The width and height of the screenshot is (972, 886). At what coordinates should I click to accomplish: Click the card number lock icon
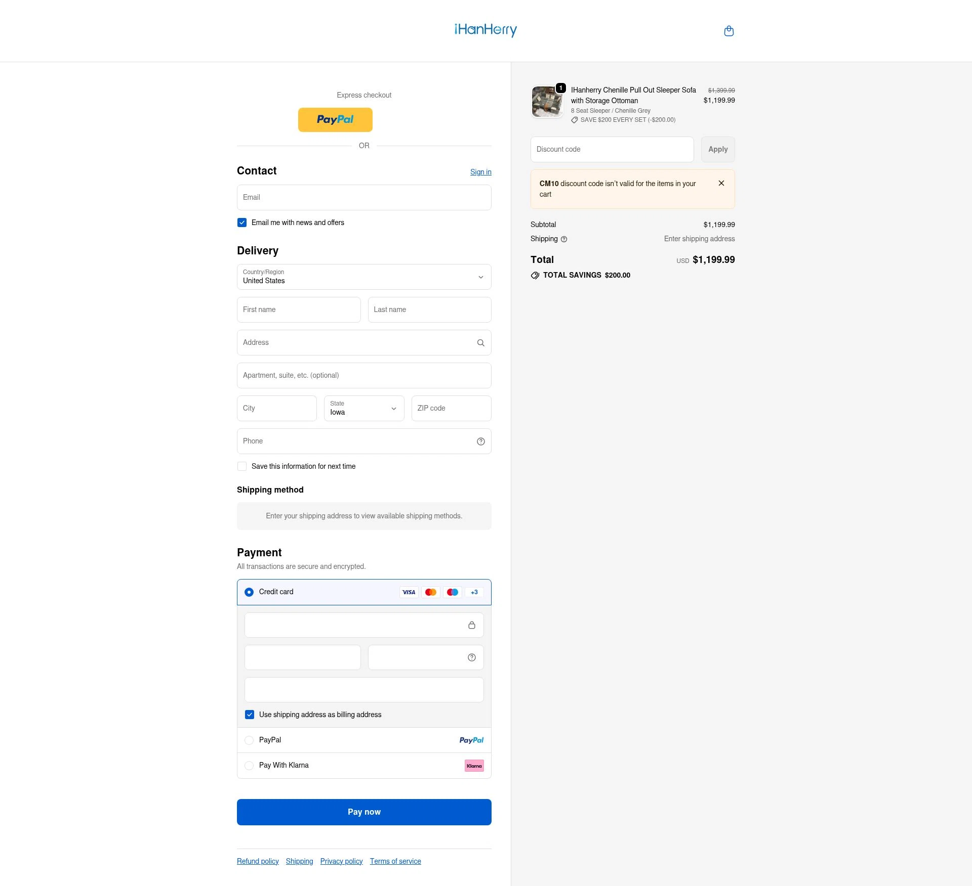coord(472,625)
